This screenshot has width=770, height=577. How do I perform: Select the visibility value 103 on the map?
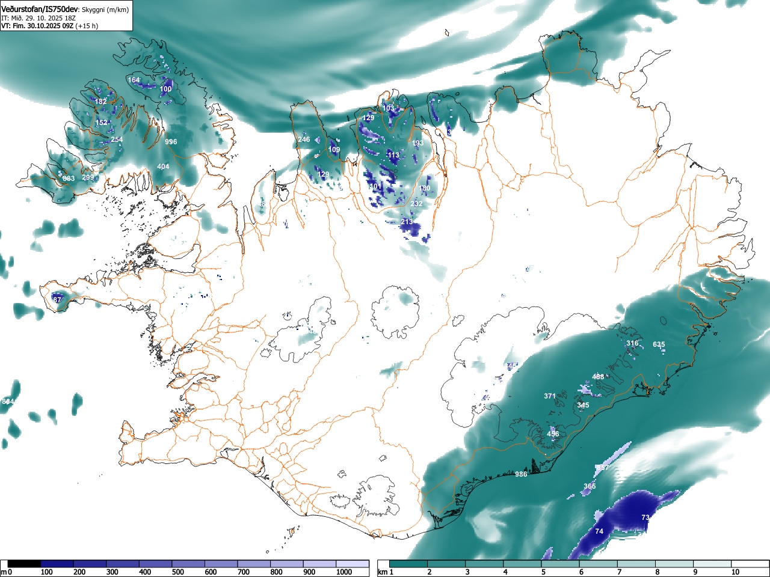389,108
